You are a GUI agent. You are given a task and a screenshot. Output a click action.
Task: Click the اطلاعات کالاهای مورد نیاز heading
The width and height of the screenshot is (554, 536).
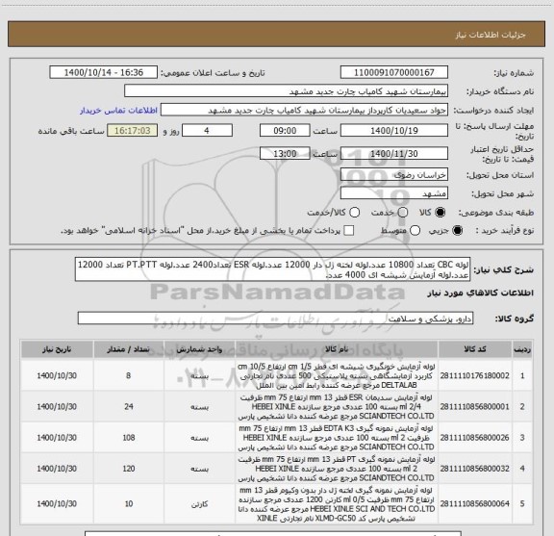pyautogui.click(x=480, y=294)
